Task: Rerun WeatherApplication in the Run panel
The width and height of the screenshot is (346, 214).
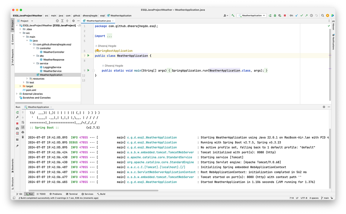Action: [17, 112]
